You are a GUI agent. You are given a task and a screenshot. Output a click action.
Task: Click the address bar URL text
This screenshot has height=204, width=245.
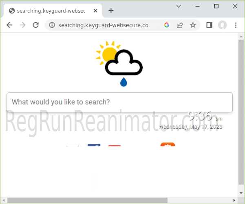coord(103,25)
